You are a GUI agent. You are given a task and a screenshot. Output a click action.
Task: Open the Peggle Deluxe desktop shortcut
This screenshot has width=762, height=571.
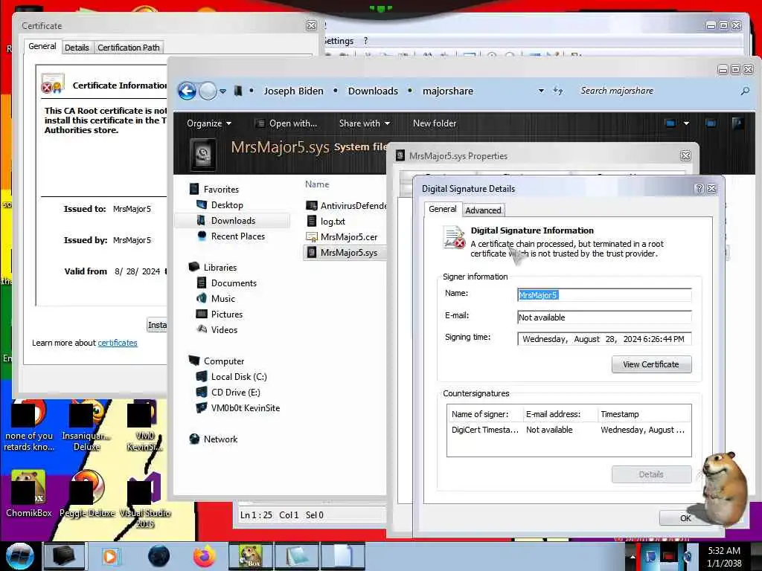point(87,494)
